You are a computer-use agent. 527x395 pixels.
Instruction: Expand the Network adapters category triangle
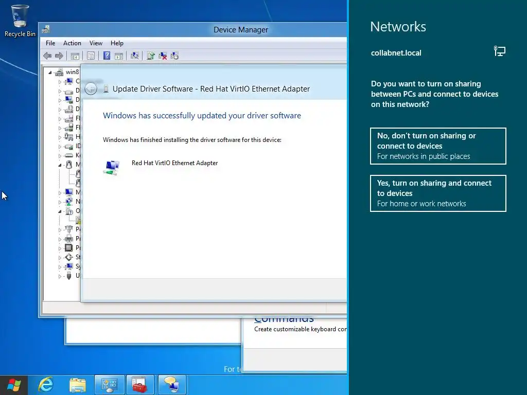point(60,202)
